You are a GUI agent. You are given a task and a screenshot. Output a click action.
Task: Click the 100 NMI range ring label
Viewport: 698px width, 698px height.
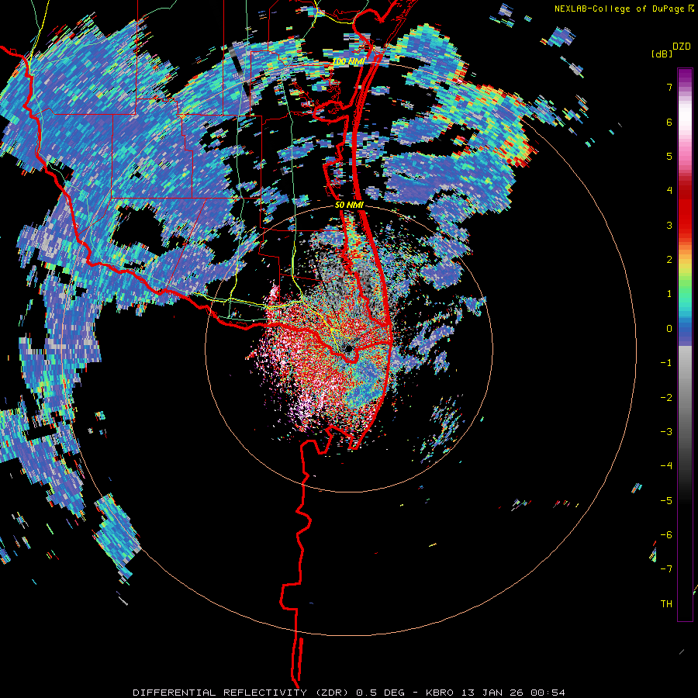(x=348, y=62)
